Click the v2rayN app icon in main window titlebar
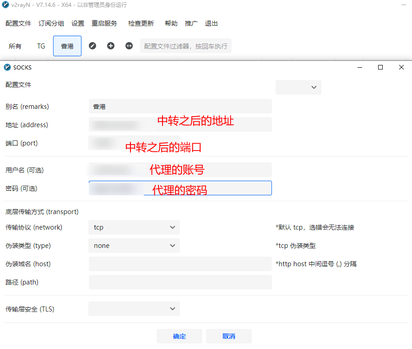Image resolution: width=412 pixels, height=349 pixels. tap(5, 5)
